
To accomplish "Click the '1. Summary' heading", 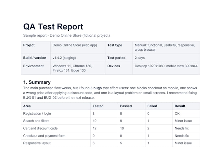I will (x=37, y=82).
